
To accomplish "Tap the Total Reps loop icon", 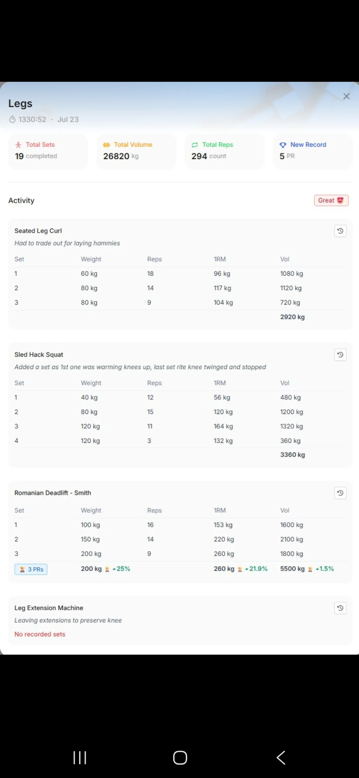I will click(195, 145).
